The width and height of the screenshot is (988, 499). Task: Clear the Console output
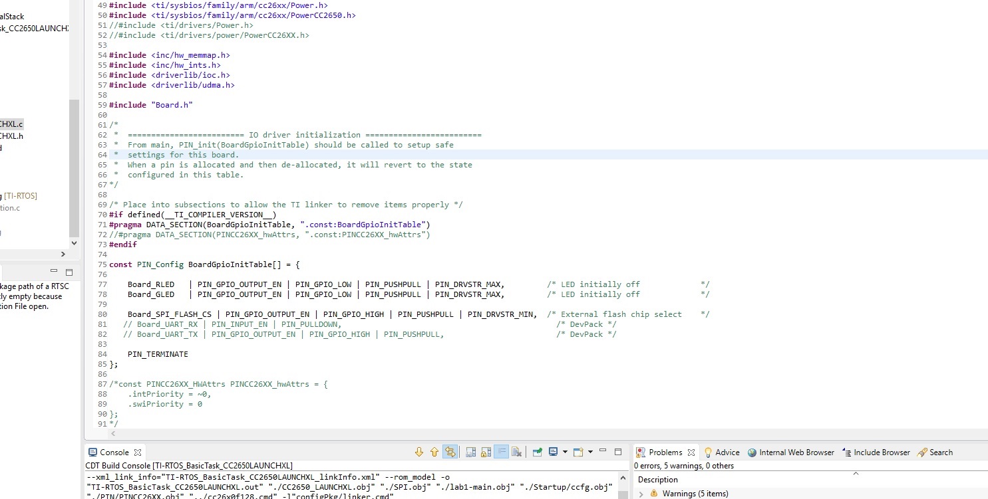(517, 452)
